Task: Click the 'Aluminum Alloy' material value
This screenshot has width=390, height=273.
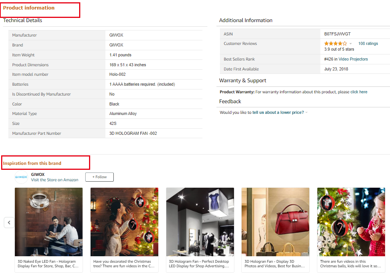Action: pyautogui.click(x=123, y=113)
